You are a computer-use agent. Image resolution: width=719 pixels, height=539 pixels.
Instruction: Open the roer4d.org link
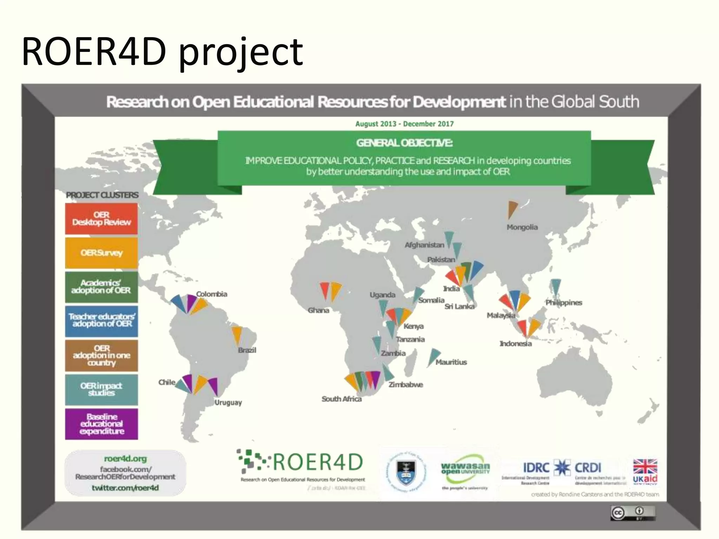125,459
